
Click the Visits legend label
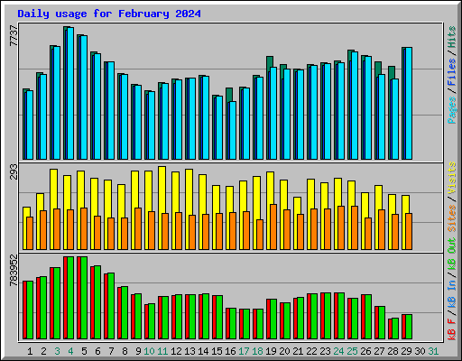pos(451,178)
